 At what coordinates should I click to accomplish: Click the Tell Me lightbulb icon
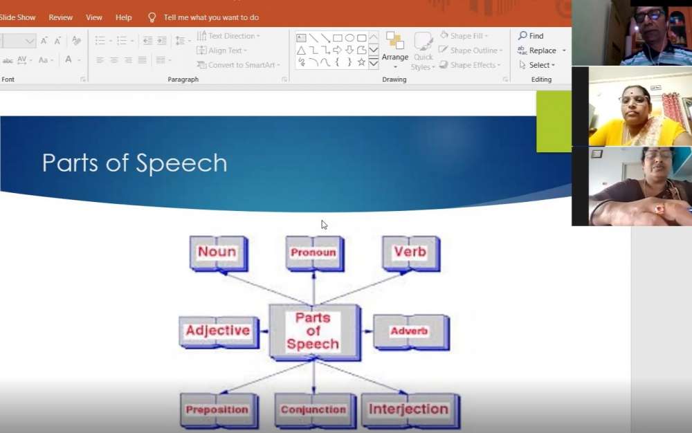click(x=152, y=17)
